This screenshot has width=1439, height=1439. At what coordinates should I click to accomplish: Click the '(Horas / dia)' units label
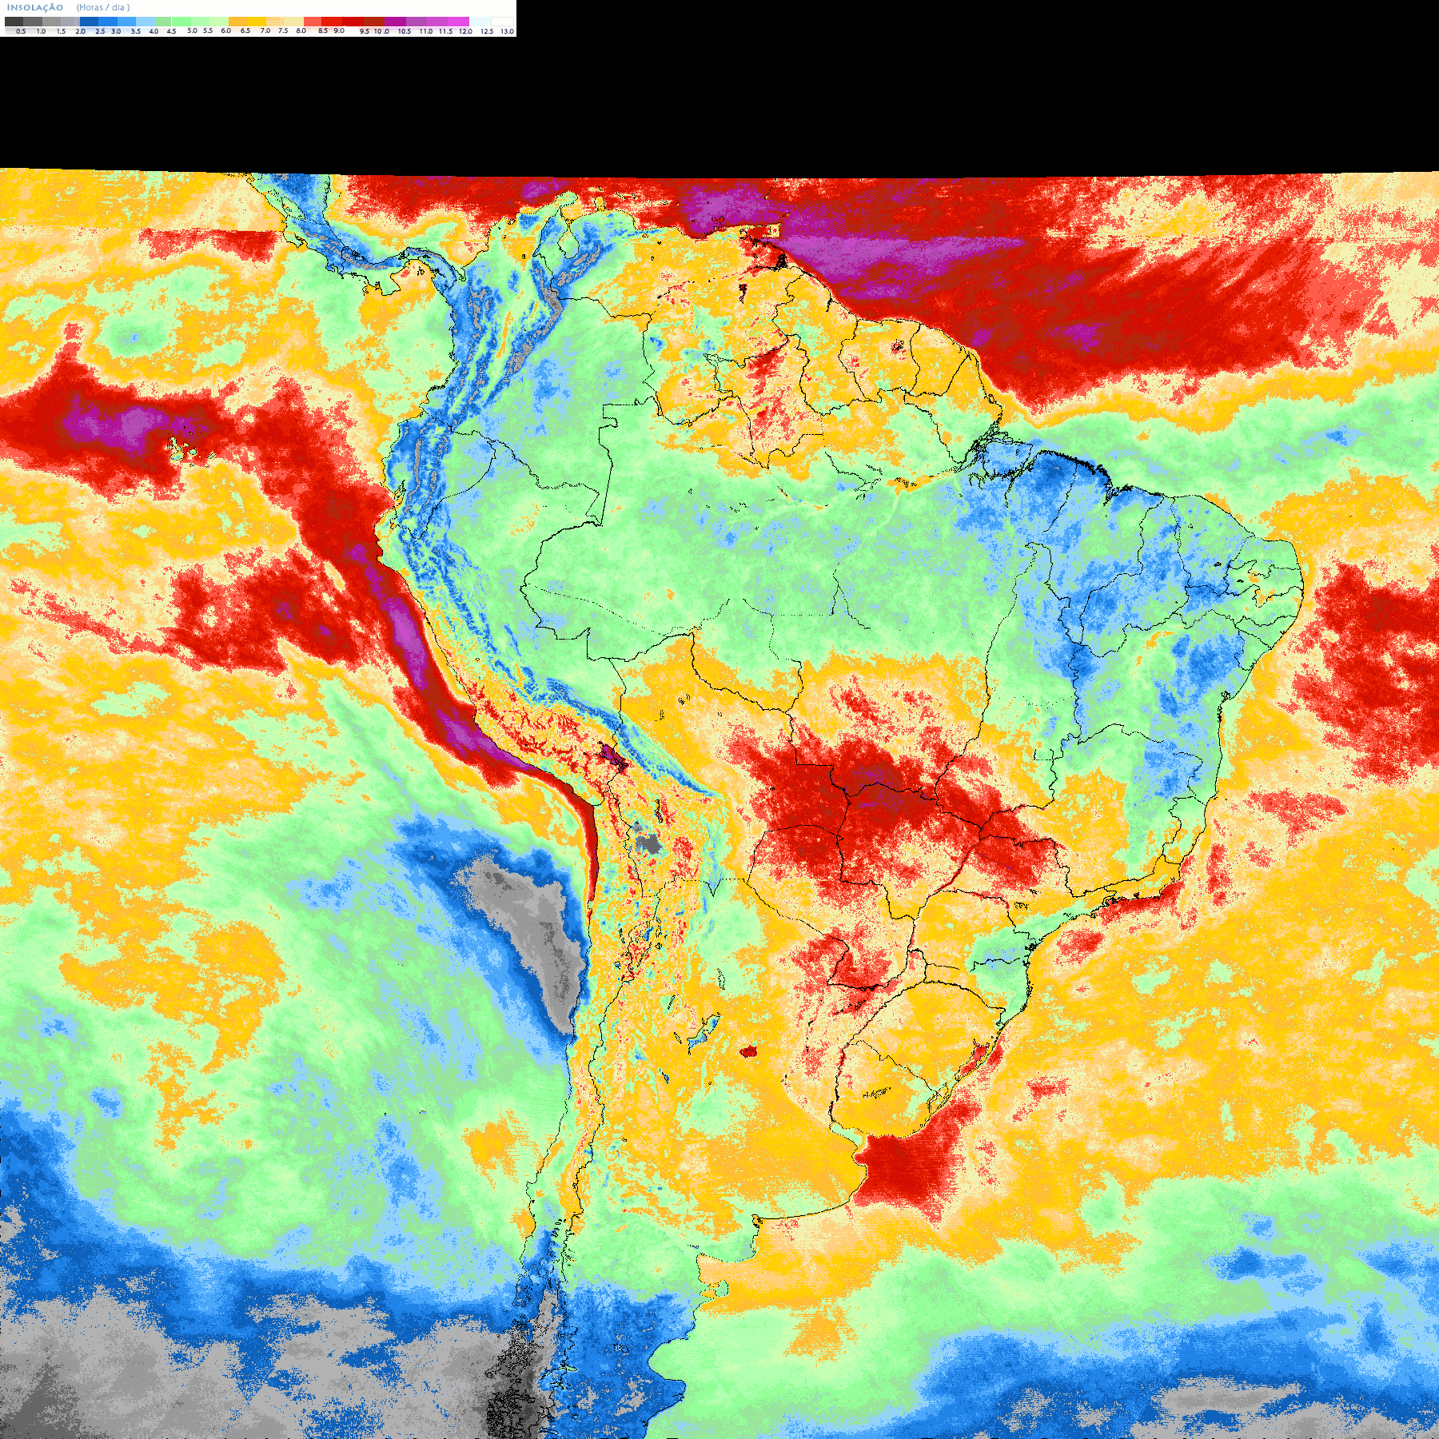[103, 7]
